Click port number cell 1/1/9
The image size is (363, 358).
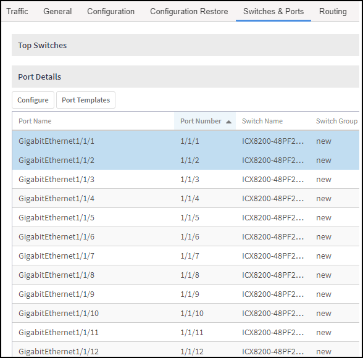[190, 294]
